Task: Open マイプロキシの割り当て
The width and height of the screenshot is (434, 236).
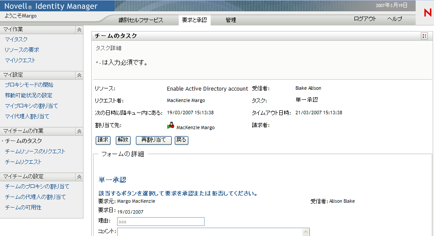Action: point(31,106)
